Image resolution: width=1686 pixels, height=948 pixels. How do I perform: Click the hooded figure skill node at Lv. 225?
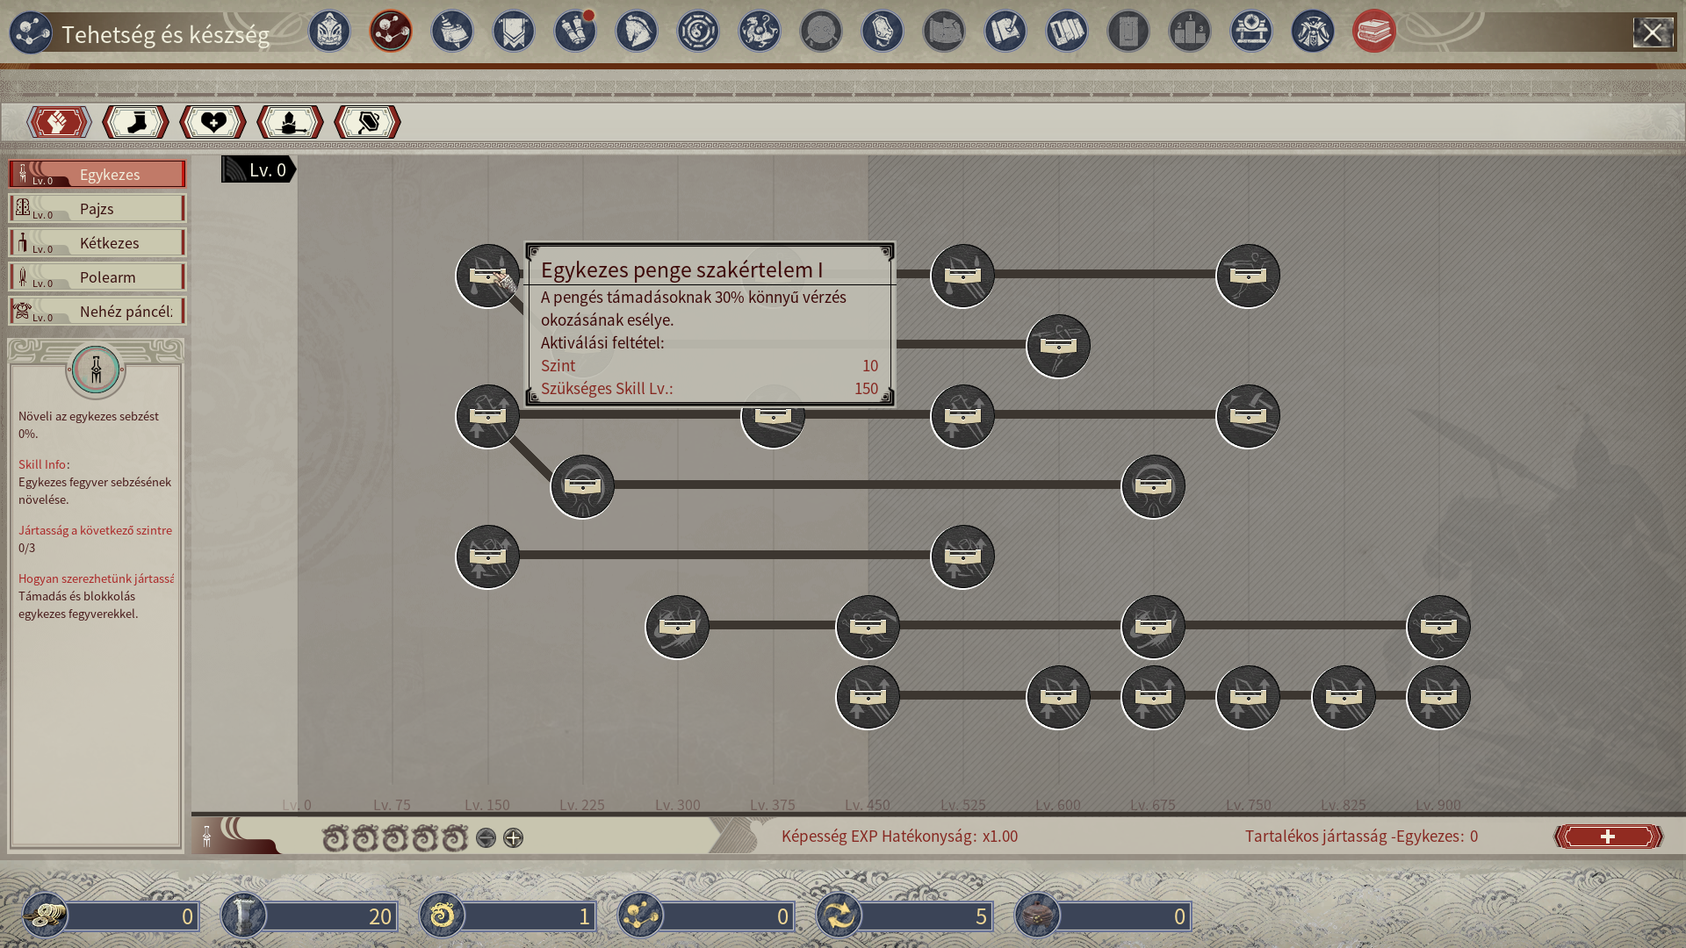click(x=582, y=486)
